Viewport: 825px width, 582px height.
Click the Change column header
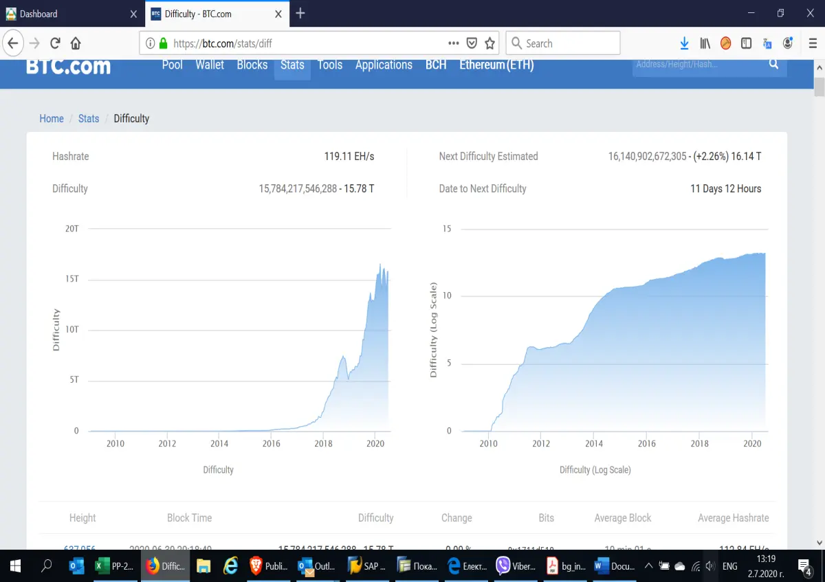pyautogui.click(x=456, y=517)
